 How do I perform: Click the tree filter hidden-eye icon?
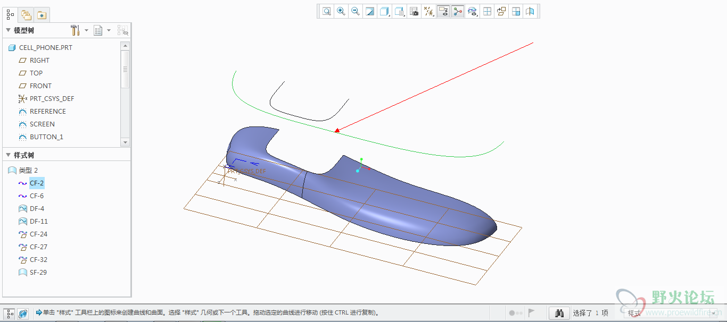point(123,30)
